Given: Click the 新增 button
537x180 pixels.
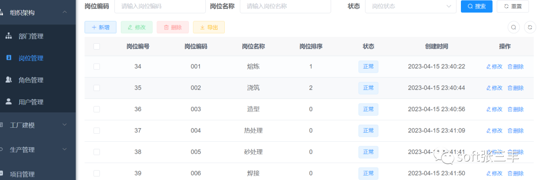Looking at the screenshot, I should 100,27.
